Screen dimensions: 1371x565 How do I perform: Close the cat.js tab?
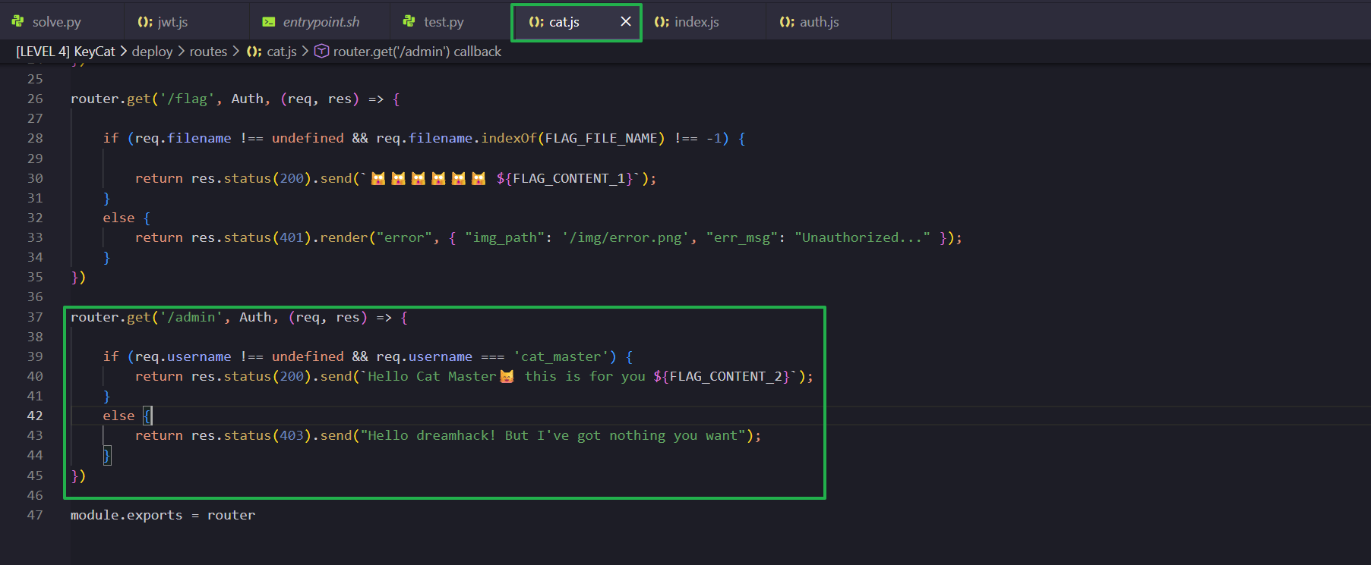(625, 21)
